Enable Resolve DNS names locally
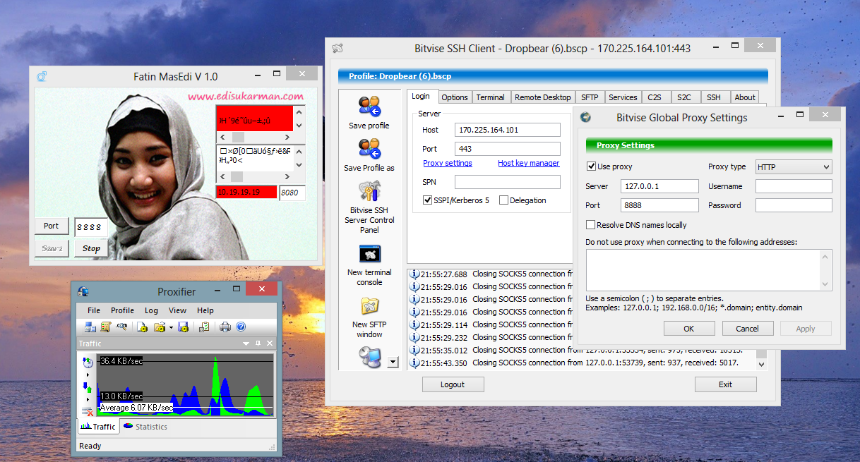 (x=591, y=225)
